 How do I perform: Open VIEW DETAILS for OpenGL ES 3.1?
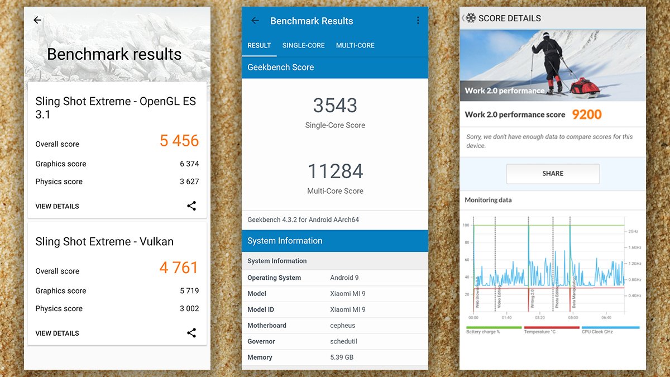click(x=57, y=206)
